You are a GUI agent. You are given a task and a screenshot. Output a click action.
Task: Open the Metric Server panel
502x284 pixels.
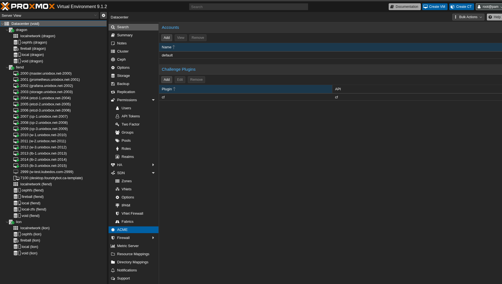[128, 246]
